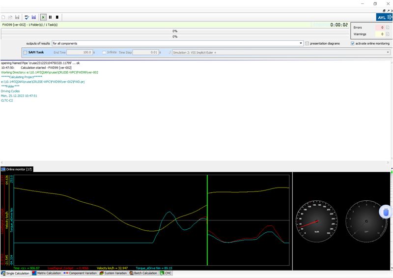This screenshot has width=393, height=278.
Task: Stop the calculation with the square icon
Action: pyautogui.click(x=57, y=17)
